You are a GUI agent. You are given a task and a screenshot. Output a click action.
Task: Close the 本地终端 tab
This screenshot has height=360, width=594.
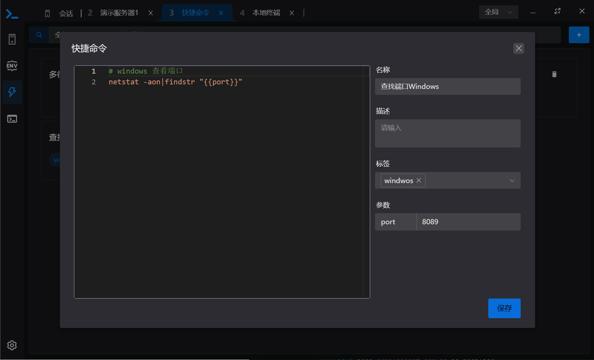pos(292,13)
